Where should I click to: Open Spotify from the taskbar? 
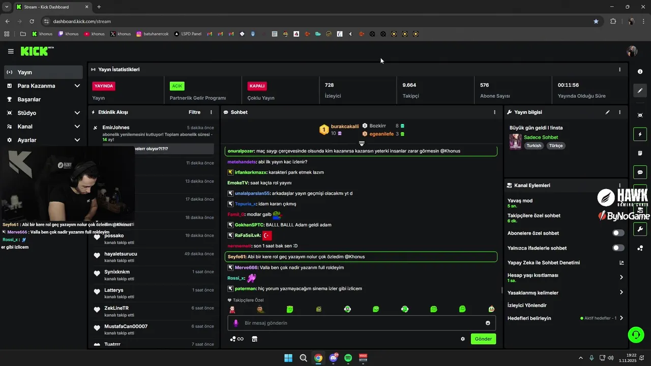pos(348,358)
